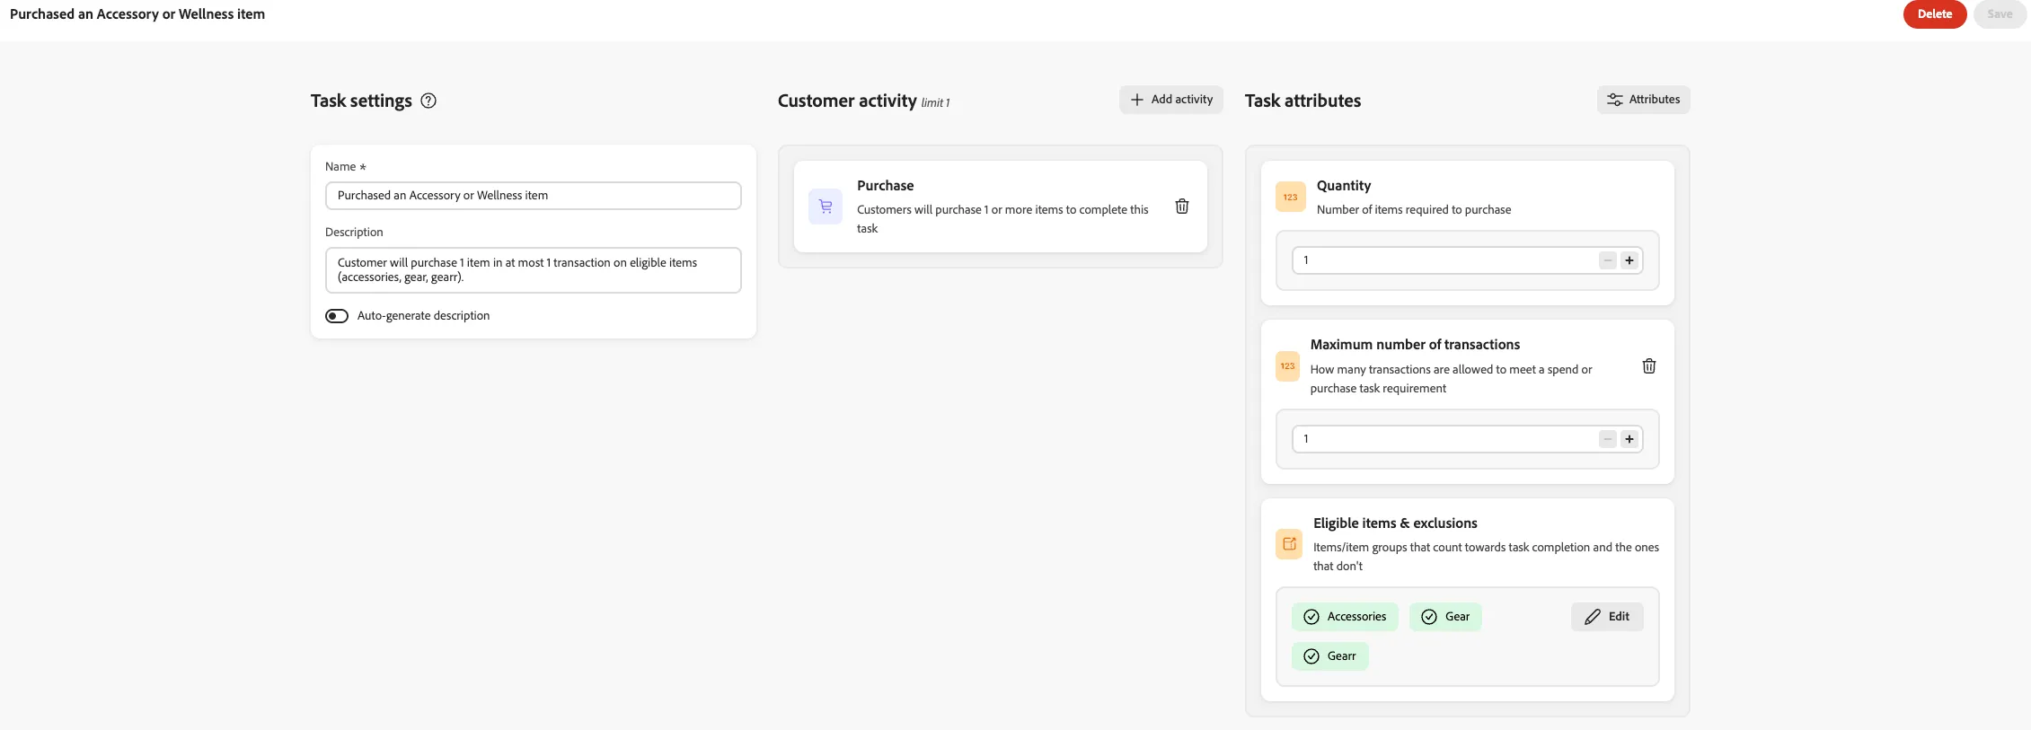This screenshot has width=2031, height=730.
Task: Click Add activity button
Action: tap(1171, 100)
